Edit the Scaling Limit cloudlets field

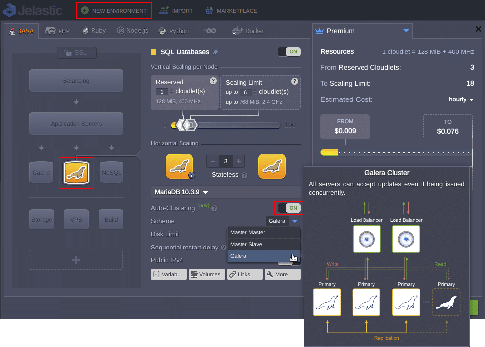(245, 92)
